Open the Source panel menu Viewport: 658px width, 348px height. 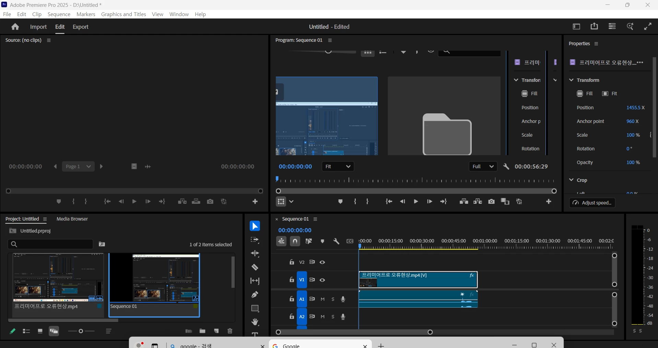(x=49, y=40)
